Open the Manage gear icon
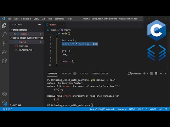The height and width of the screenshot is (127, 170). tap(4, 103)
